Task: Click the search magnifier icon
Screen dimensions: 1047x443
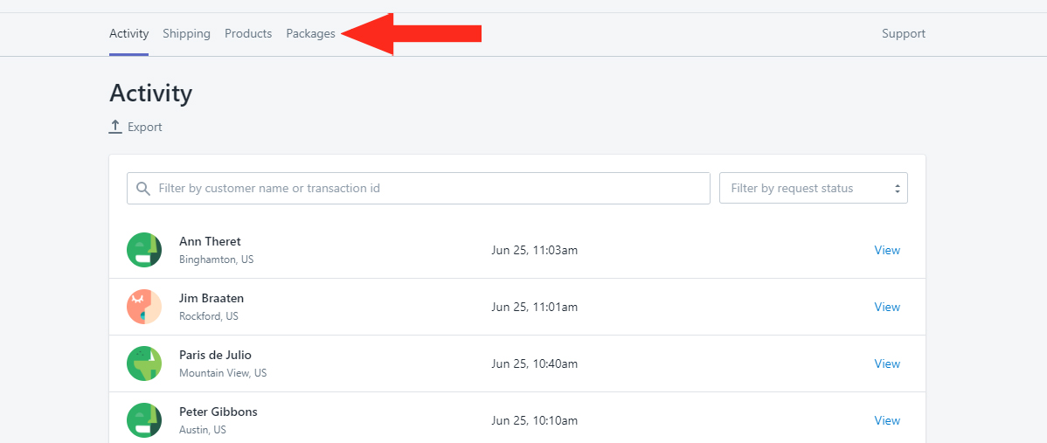Action: click(143, 189)
